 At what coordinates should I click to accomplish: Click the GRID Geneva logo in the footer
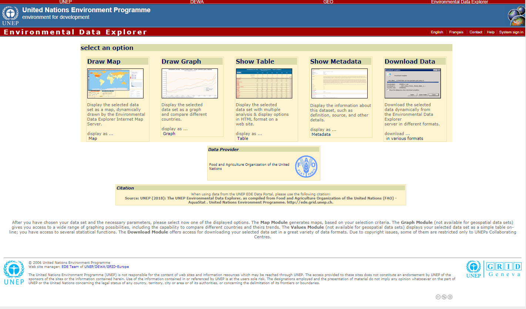[494, 269]
